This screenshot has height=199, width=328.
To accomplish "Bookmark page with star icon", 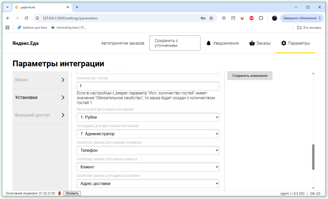I will coord(211,18).
